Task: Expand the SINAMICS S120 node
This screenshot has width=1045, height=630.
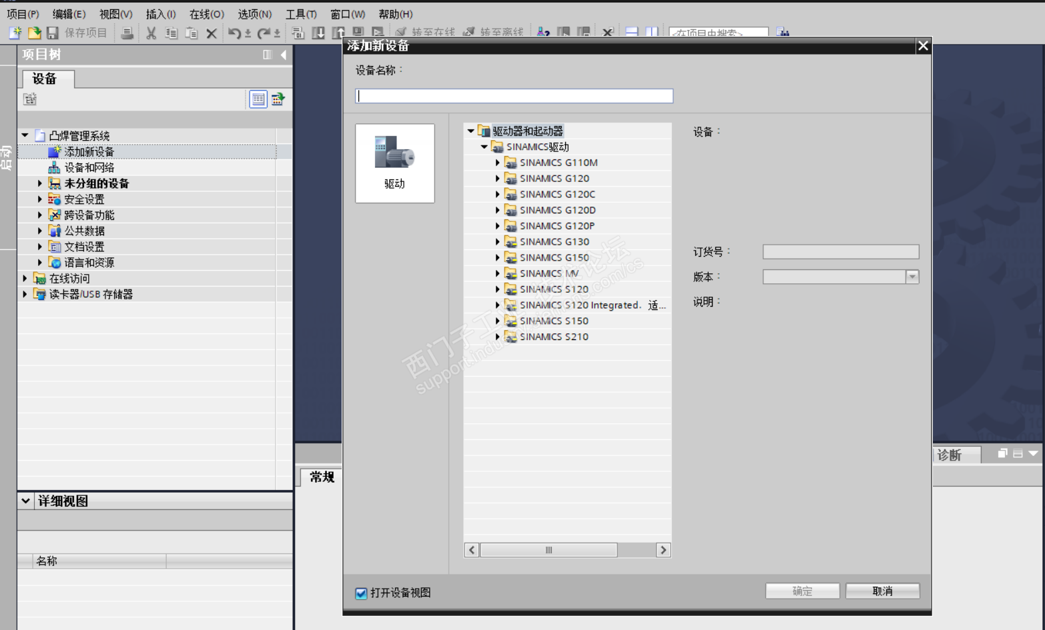Action: [498, 289]
